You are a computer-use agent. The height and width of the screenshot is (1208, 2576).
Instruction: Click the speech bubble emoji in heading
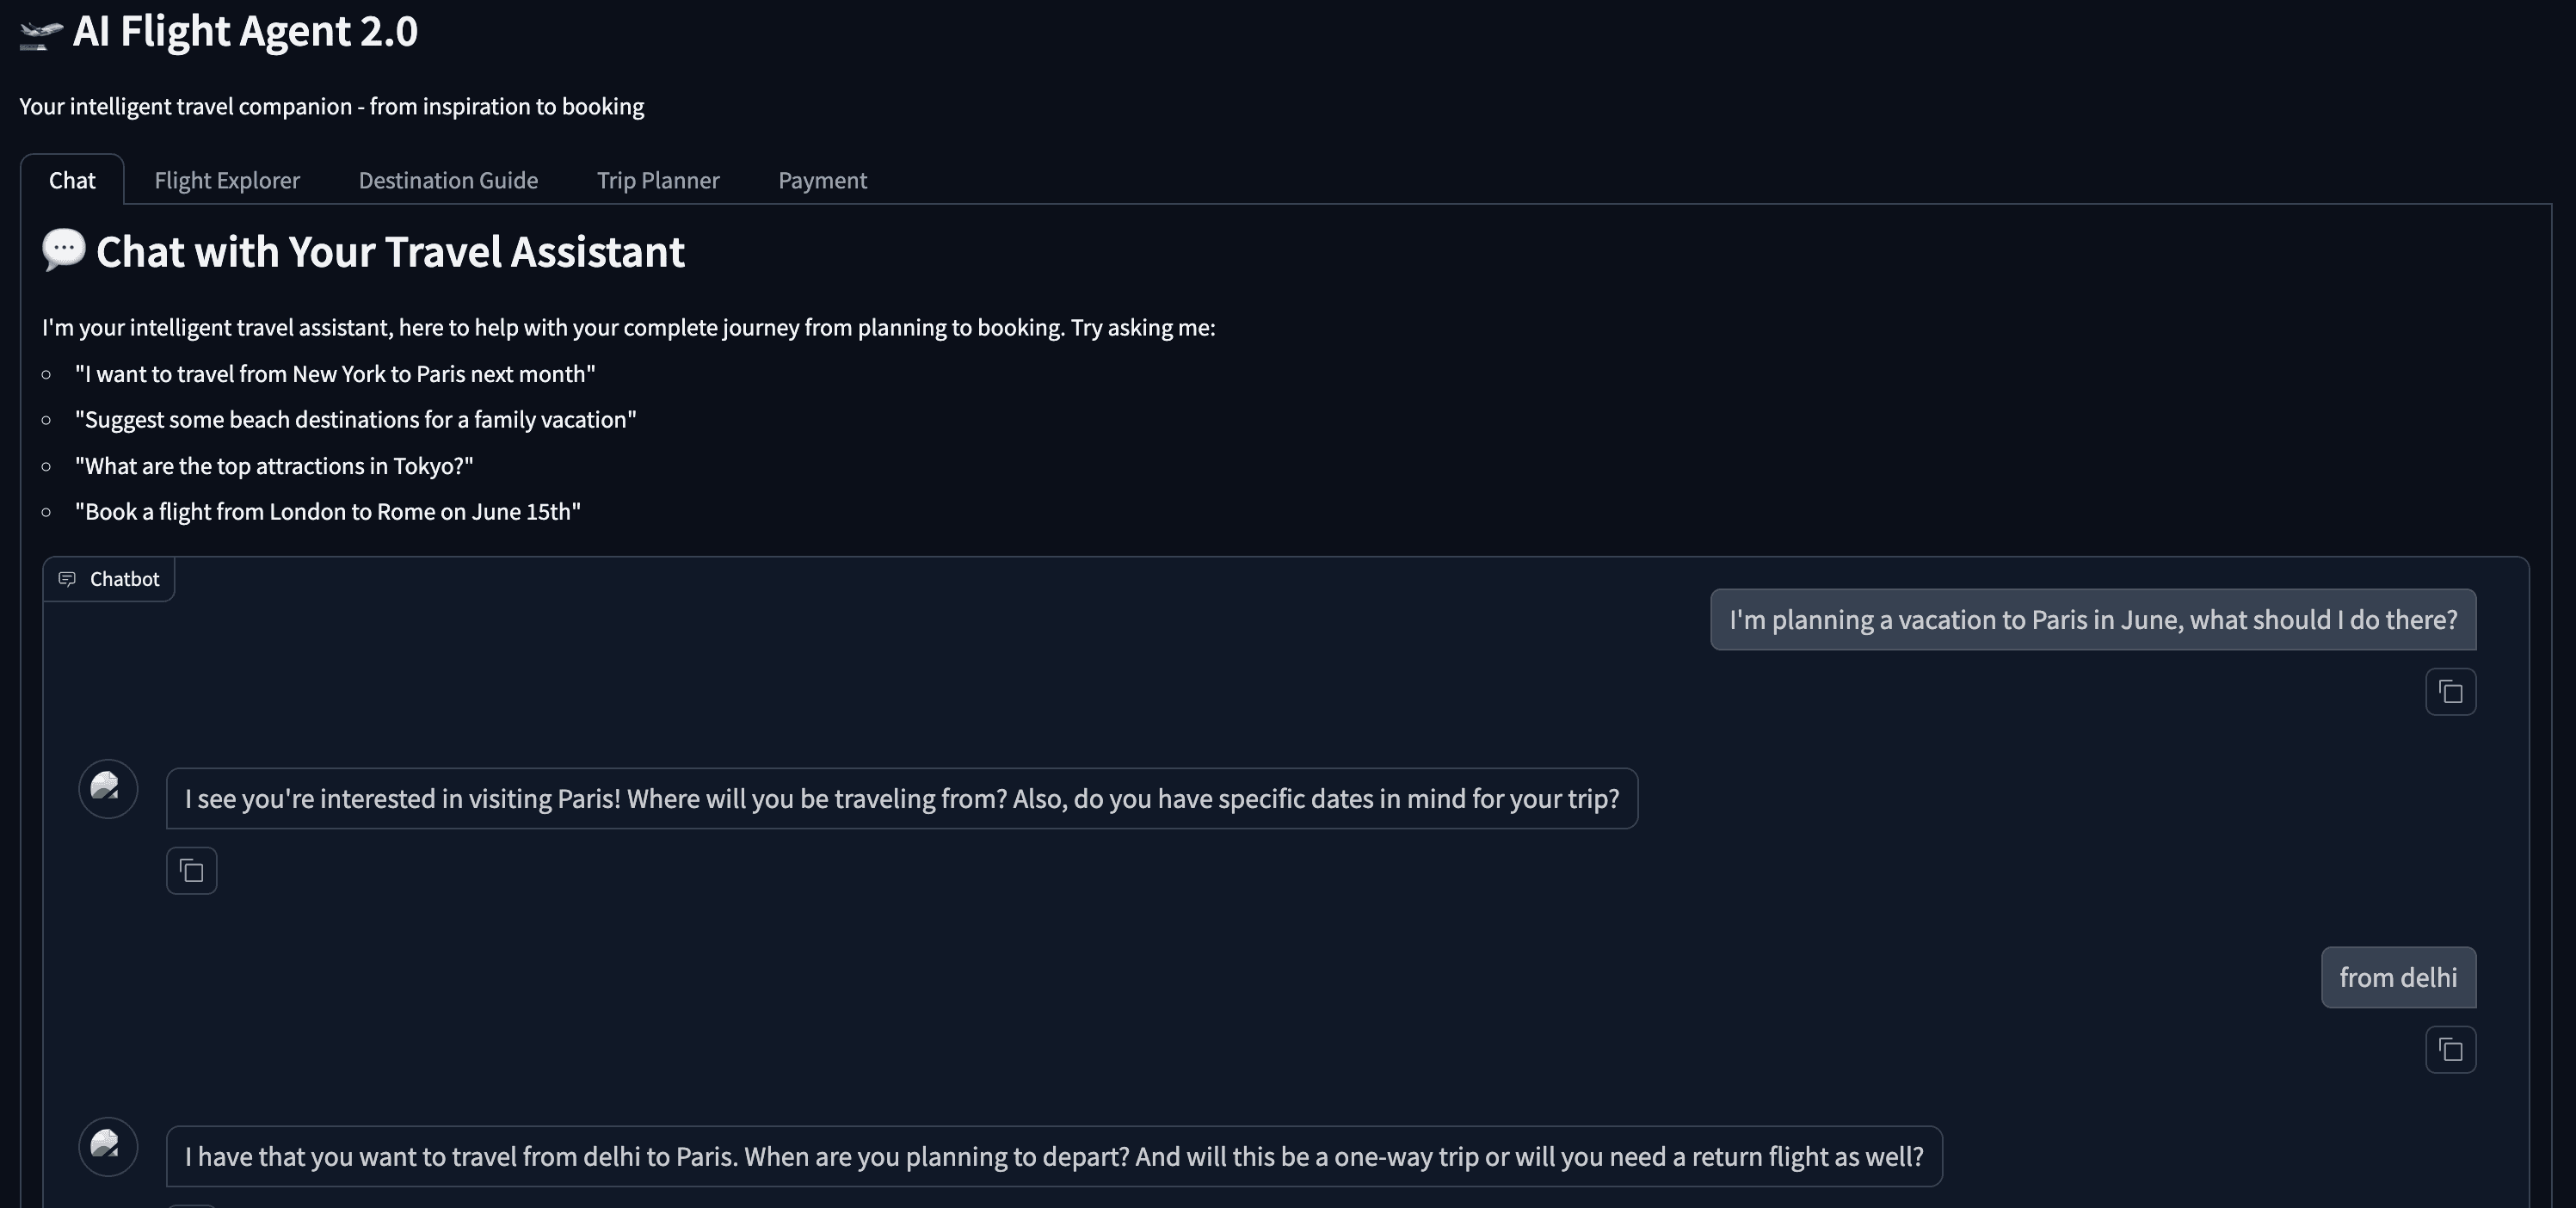pyautogui.click(x=64, y=250)
